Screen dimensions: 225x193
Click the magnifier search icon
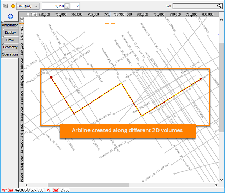coord(219,6)
